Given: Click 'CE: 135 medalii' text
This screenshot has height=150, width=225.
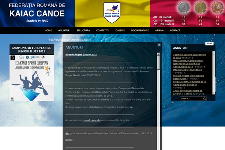Looking at the screenshot, I should tap(163, 24).
